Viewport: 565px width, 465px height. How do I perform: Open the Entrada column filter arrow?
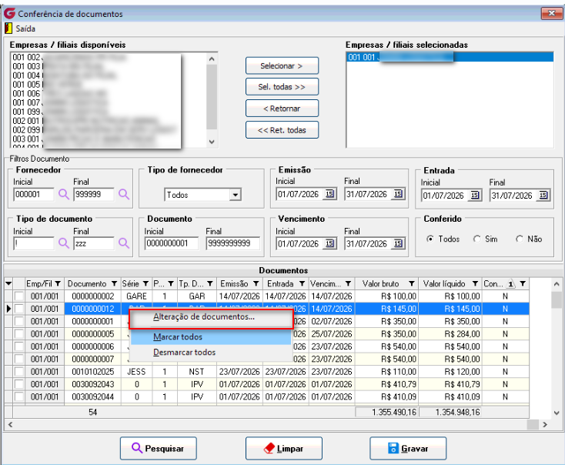click(x=302, y=283)
